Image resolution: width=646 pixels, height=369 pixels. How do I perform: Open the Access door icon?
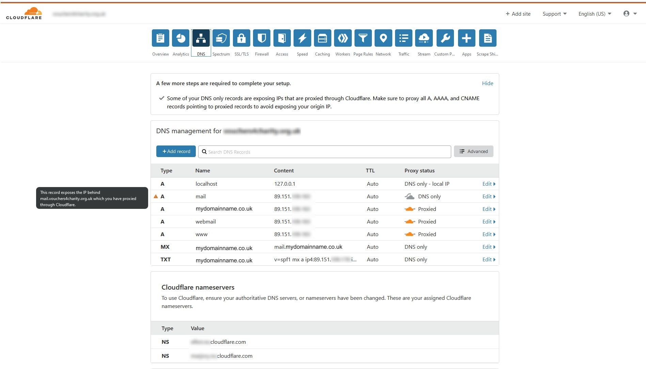coord(282,38)
